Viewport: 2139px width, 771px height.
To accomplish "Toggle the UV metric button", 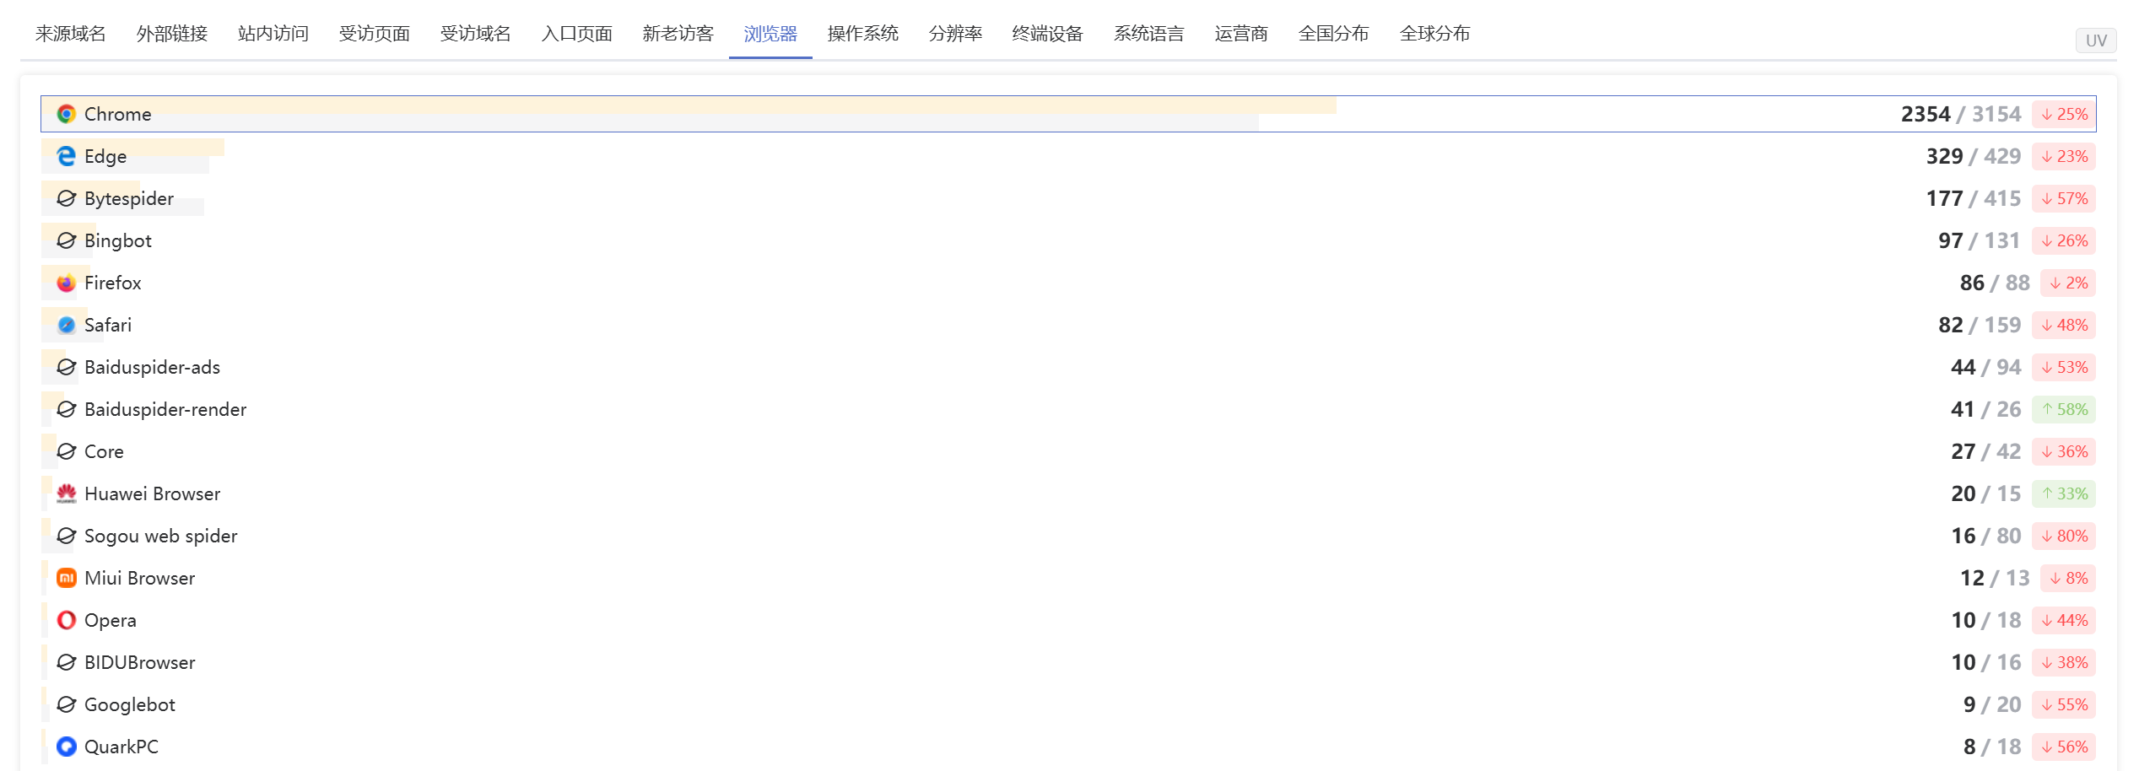I will tap(2096, 40).
